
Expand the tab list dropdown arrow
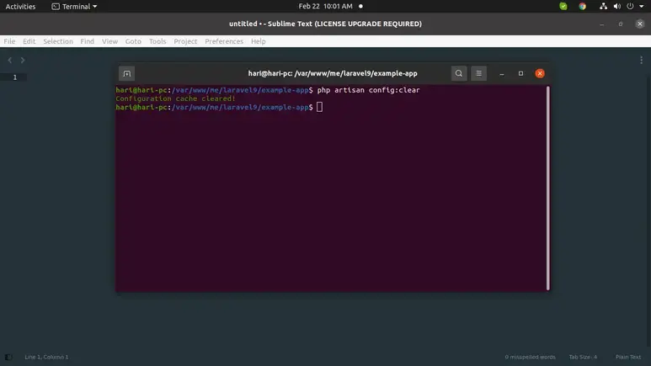642,61
